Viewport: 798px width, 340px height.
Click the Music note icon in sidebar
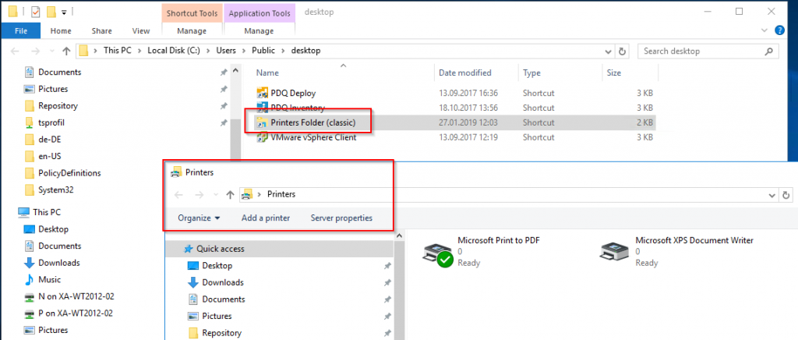[30, 279]
